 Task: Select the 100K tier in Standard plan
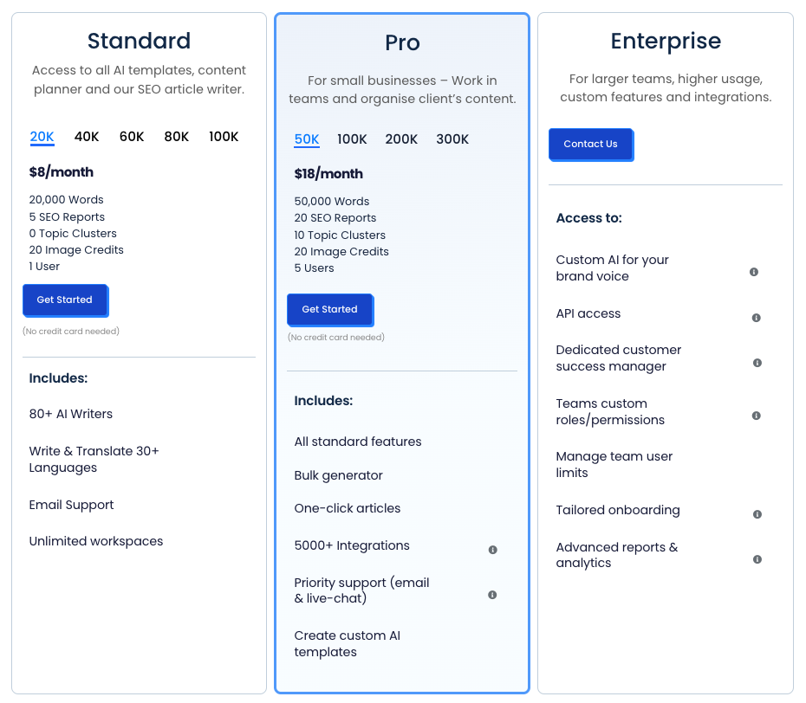tap(224, 137)
